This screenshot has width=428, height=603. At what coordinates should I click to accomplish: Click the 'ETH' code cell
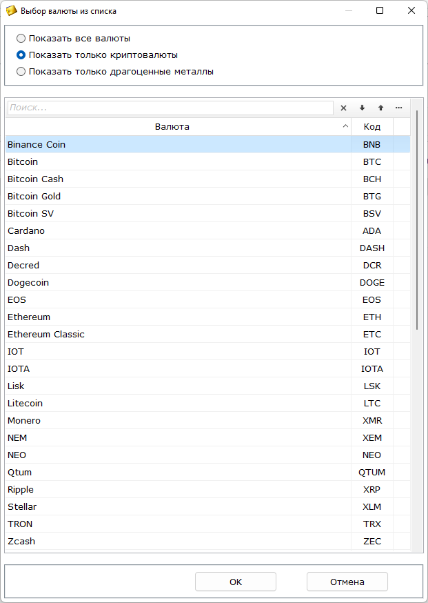point(372,317)
